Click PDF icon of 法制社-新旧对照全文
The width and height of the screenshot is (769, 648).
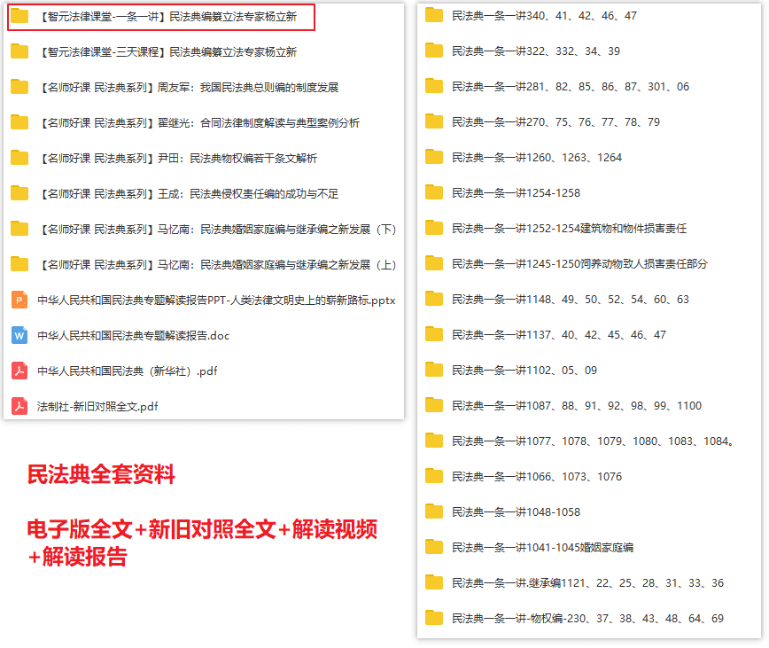[19, 406]
